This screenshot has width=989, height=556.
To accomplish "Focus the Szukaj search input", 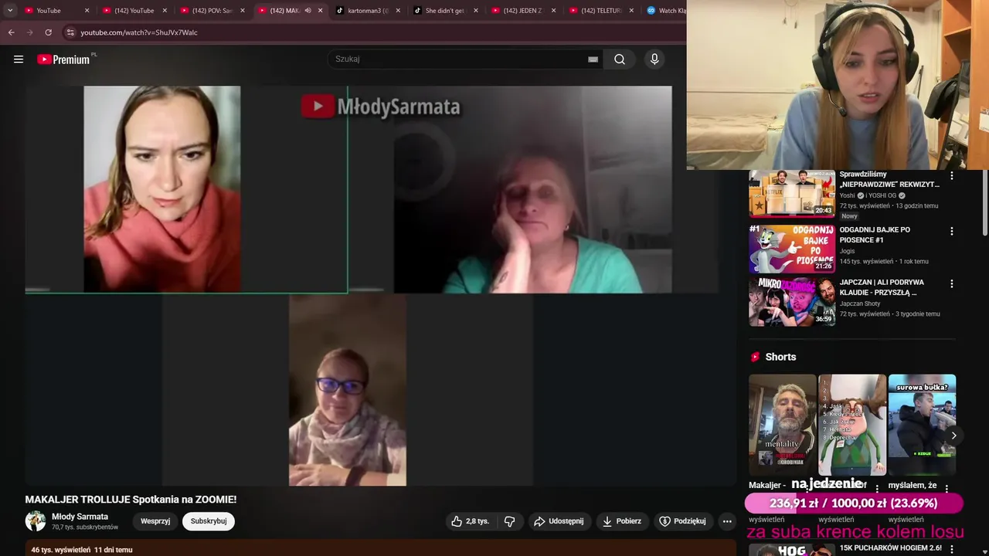I will point(460,59).
